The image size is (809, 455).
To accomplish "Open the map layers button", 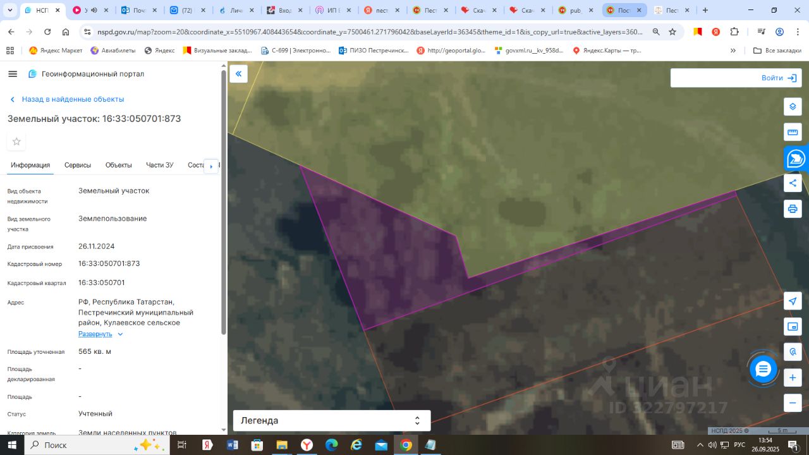I will point(793,106).
